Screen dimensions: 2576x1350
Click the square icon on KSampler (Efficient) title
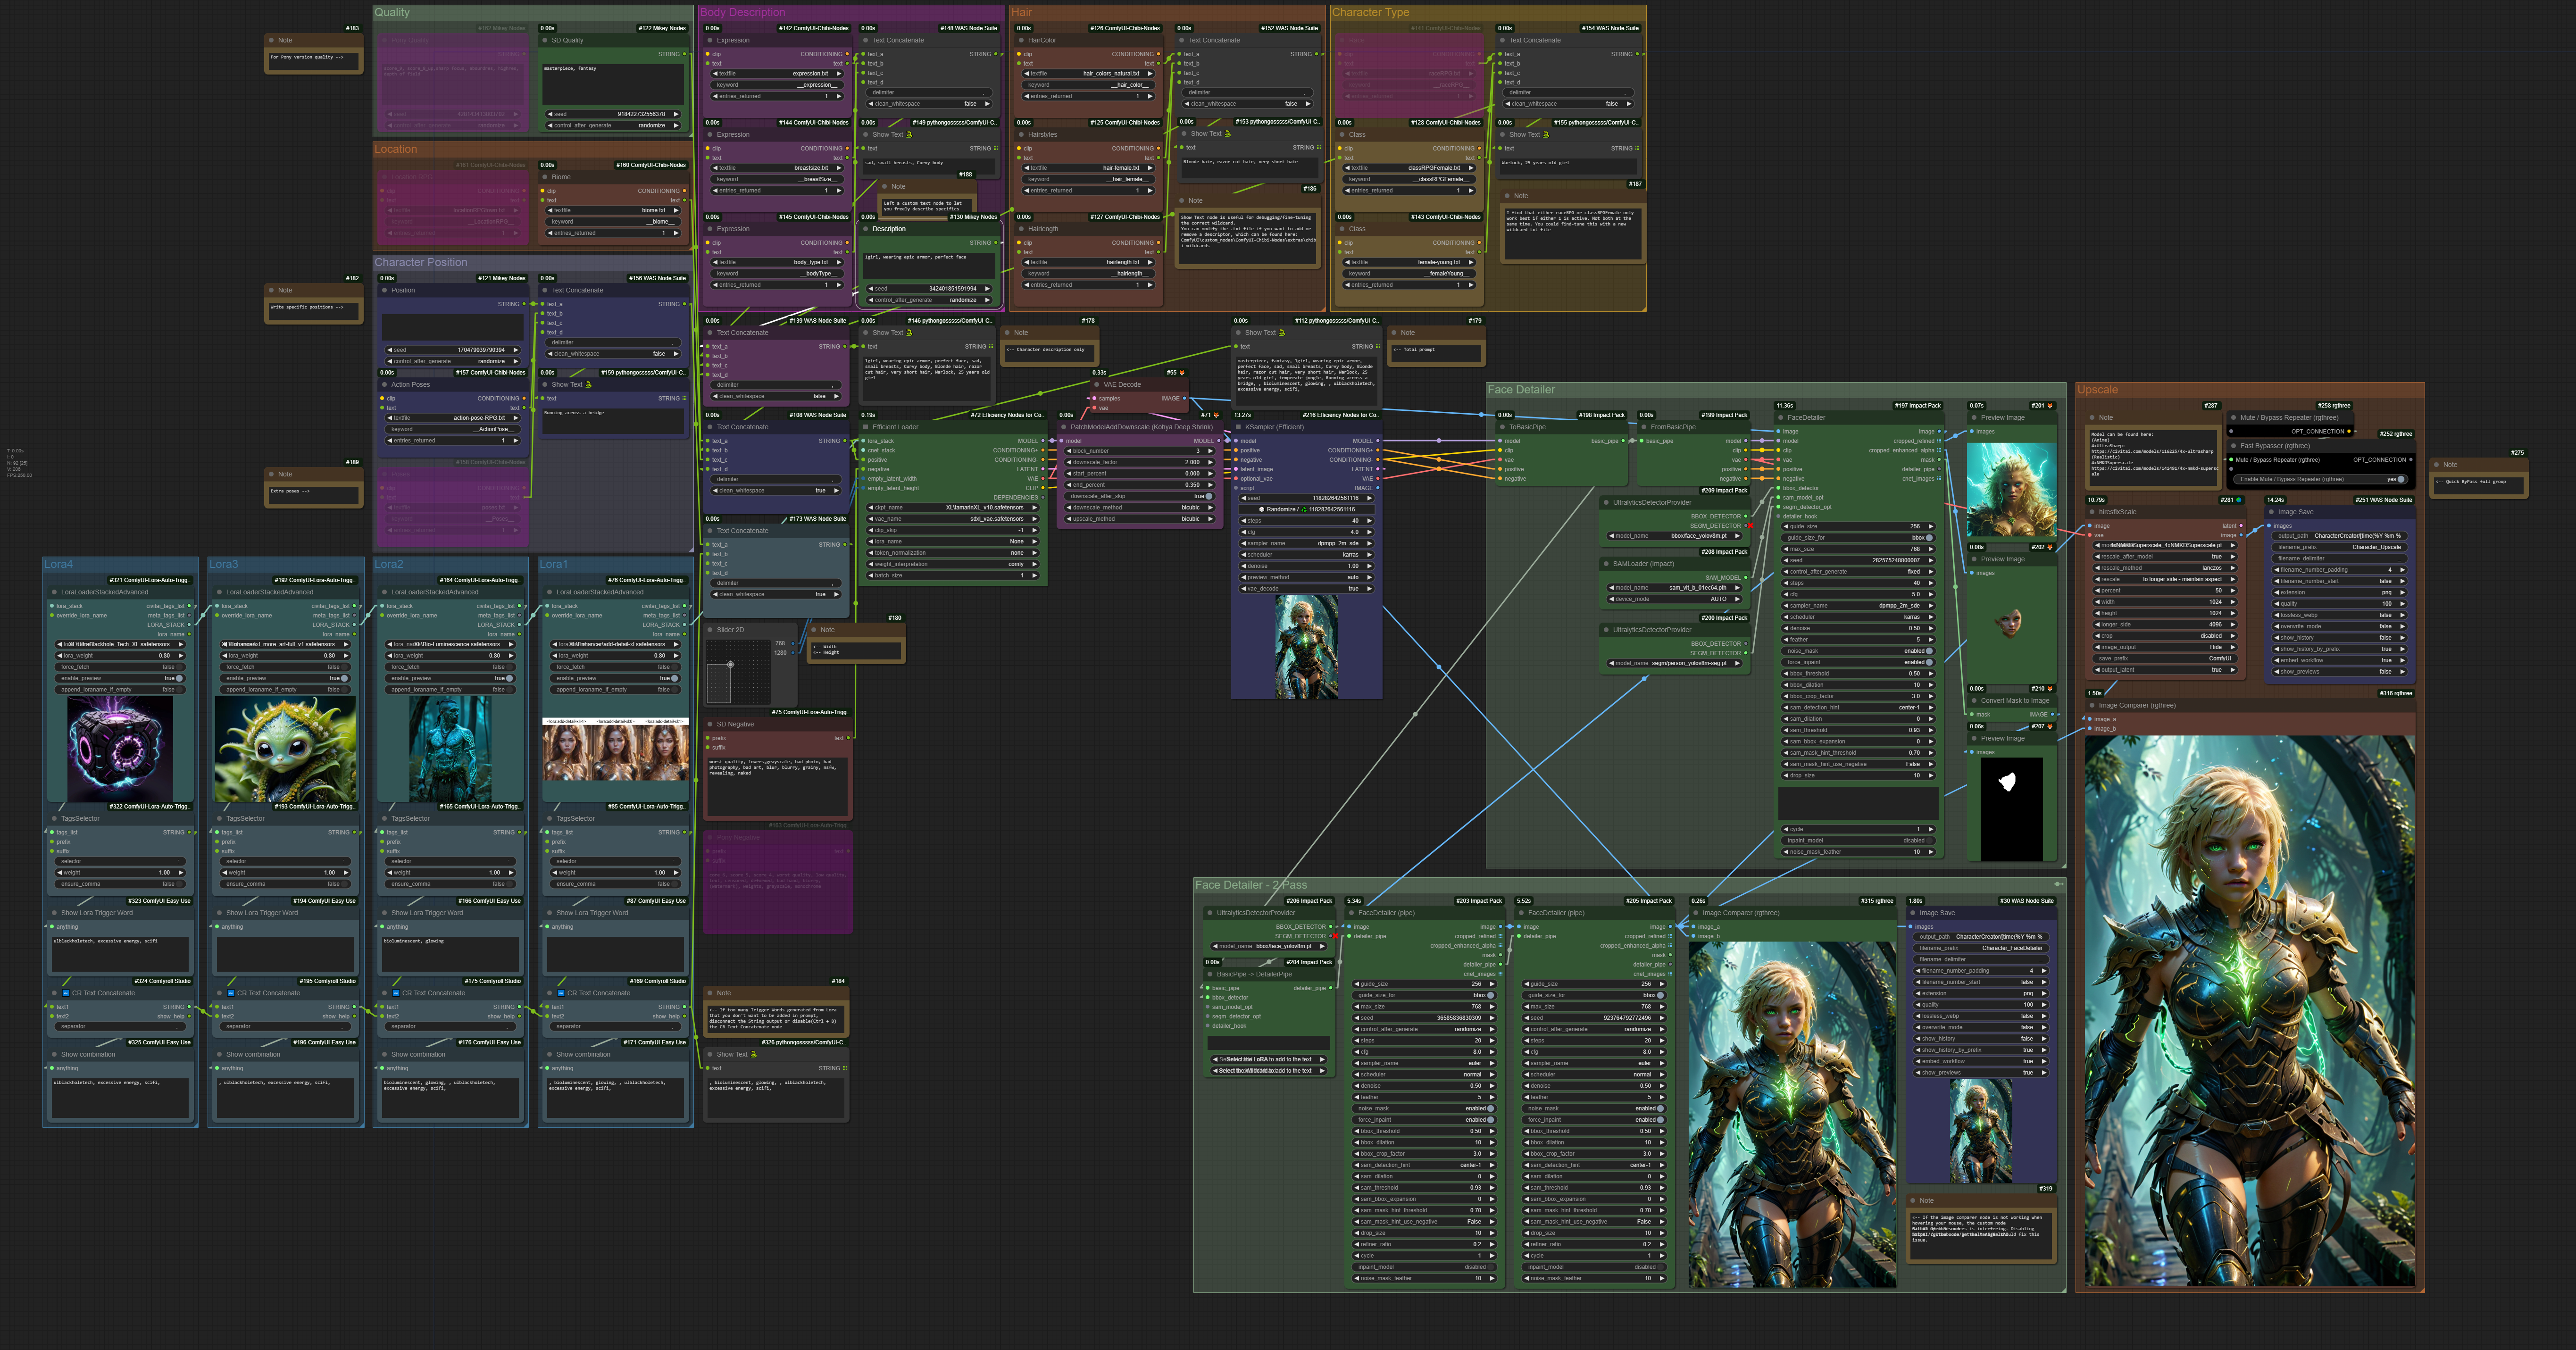click(x=1238, y=427)
